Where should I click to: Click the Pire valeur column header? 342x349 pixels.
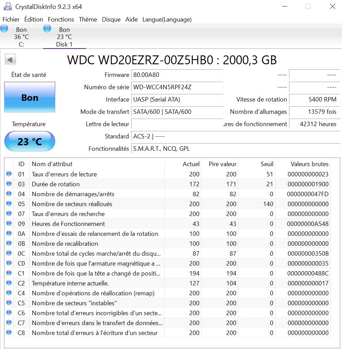(x=220, y=164)
